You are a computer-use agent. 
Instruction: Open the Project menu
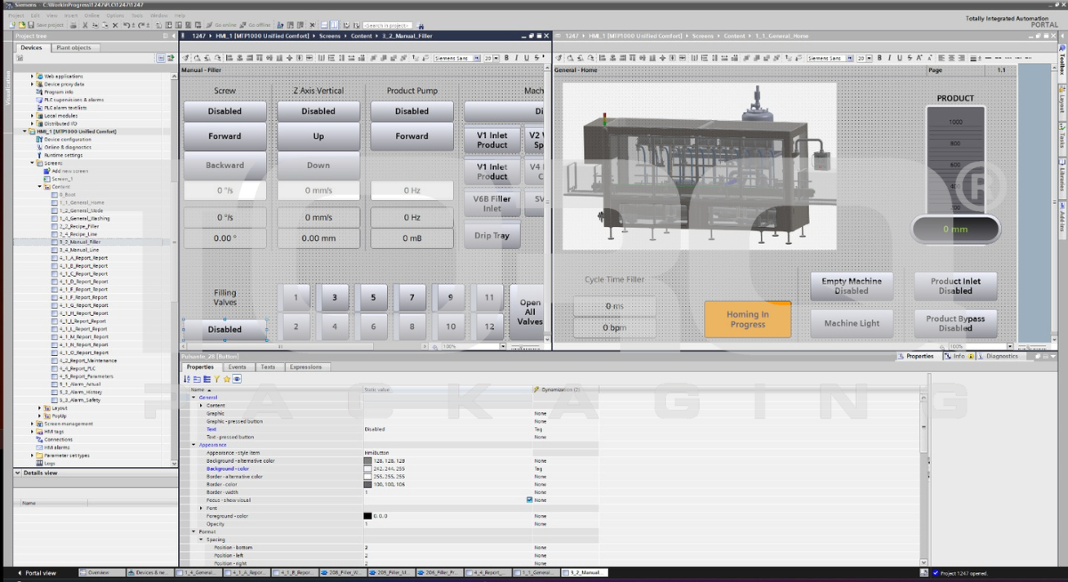[x=15, y=15]
